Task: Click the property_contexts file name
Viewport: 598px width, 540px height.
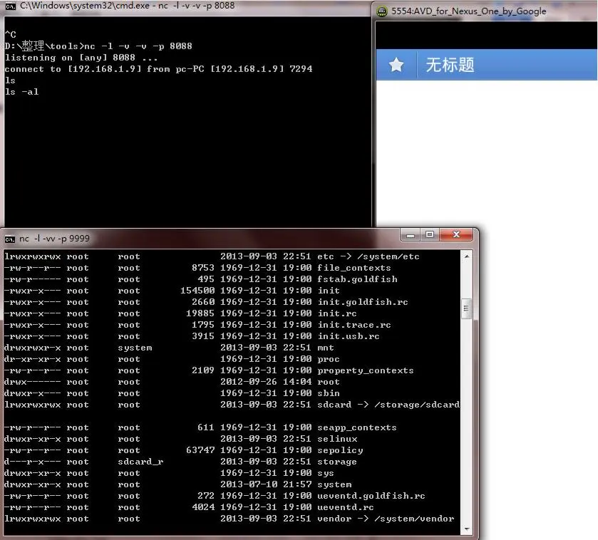Action: (366, 370)
